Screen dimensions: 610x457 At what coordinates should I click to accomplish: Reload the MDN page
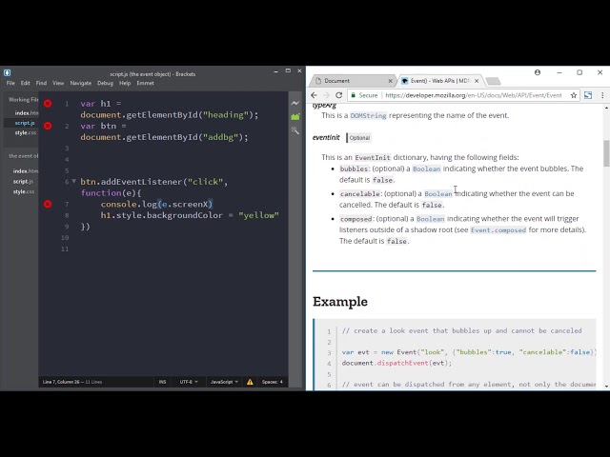tap(339, 95)
